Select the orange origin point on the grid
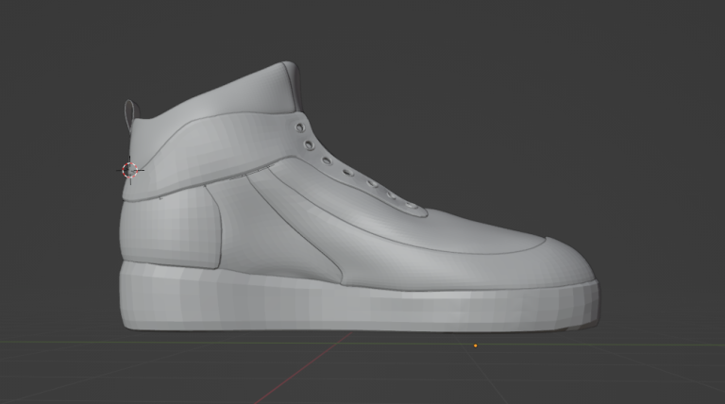 [x=475, y=345]
